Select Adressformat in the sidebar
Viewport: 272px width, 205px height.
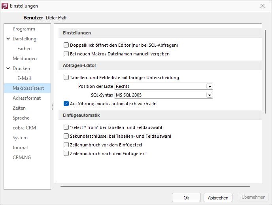(x=27, y=98)
